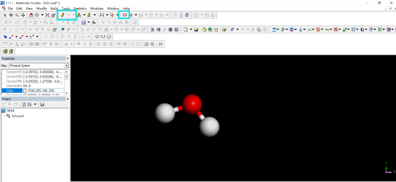Screen dimensions: 396x182
Task: Select the 1111 project root node
Action: [11, 111]
